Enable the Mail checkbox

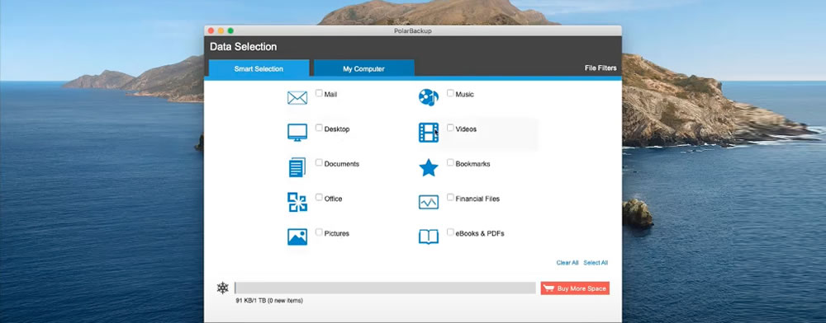[319, 93]
